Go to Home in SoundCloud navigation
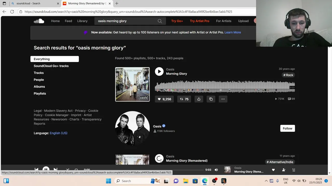Image resolution: width=332 pixels, height=186 pixels. click(x=55, y=21)
